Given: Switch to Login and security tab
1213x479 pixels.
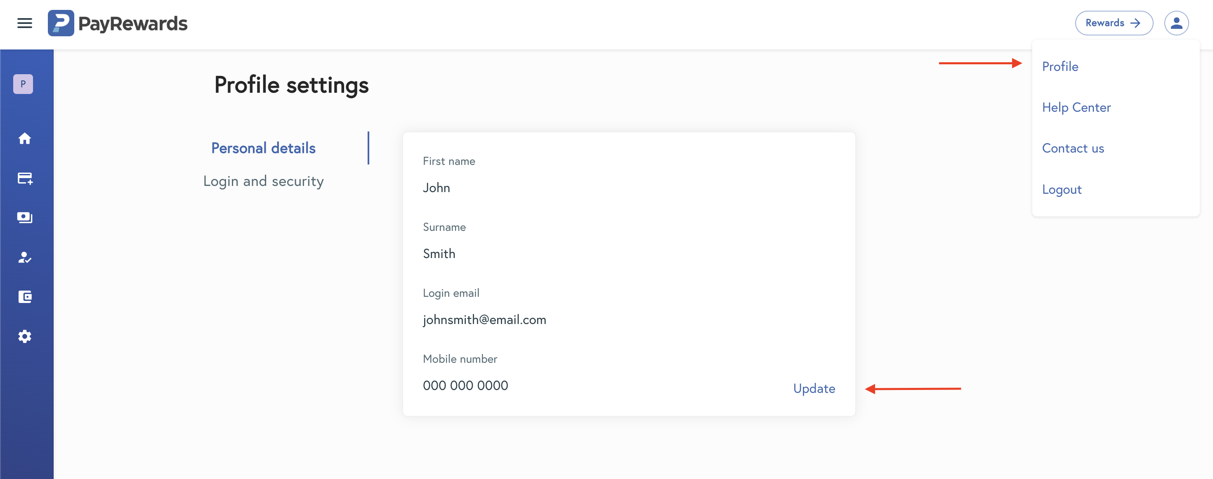Looking at the screenshot, I should click(x=263, y=181).
